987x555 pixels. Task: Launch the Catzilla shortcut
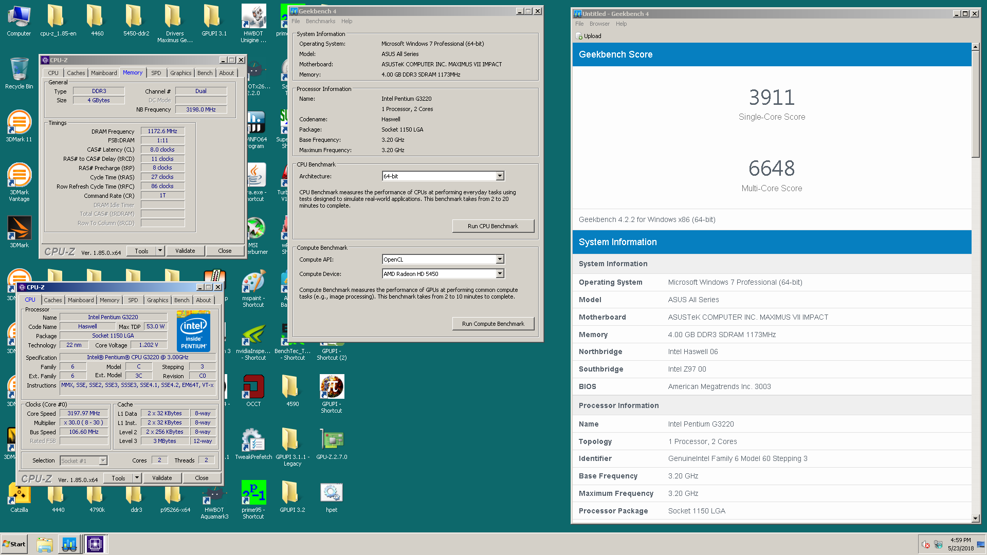[x=19, y=496]
